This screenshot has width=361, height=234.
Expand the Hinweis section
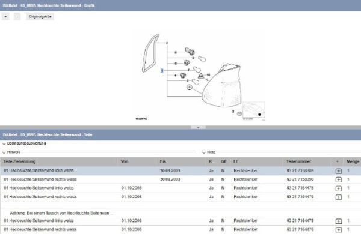(x=11, y=152)
